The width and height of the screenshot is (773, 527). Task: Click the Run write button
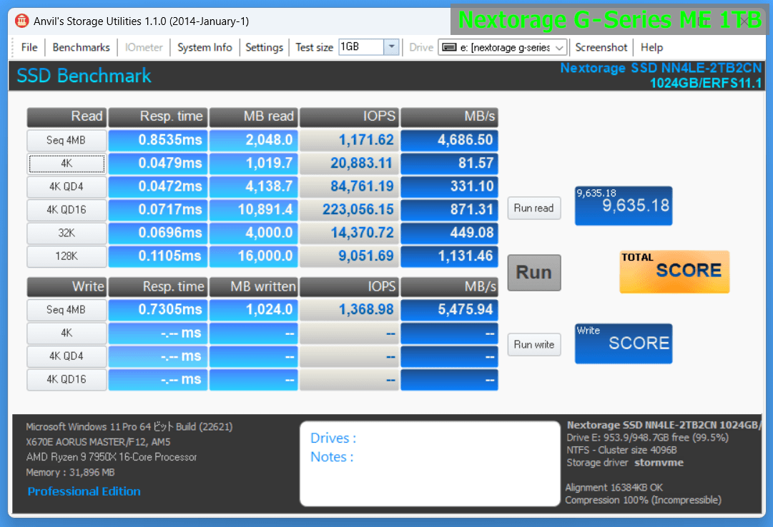533,344
